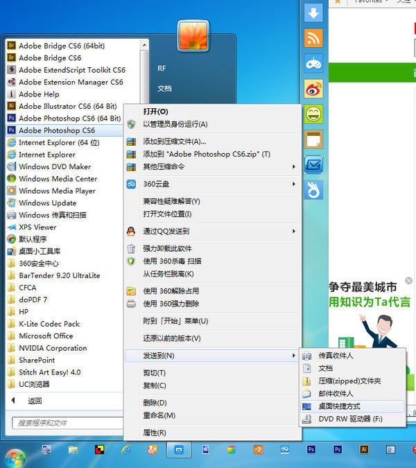Open RF user folder link
This screenshot has height=468, width=416.
(x=162, y=69)
